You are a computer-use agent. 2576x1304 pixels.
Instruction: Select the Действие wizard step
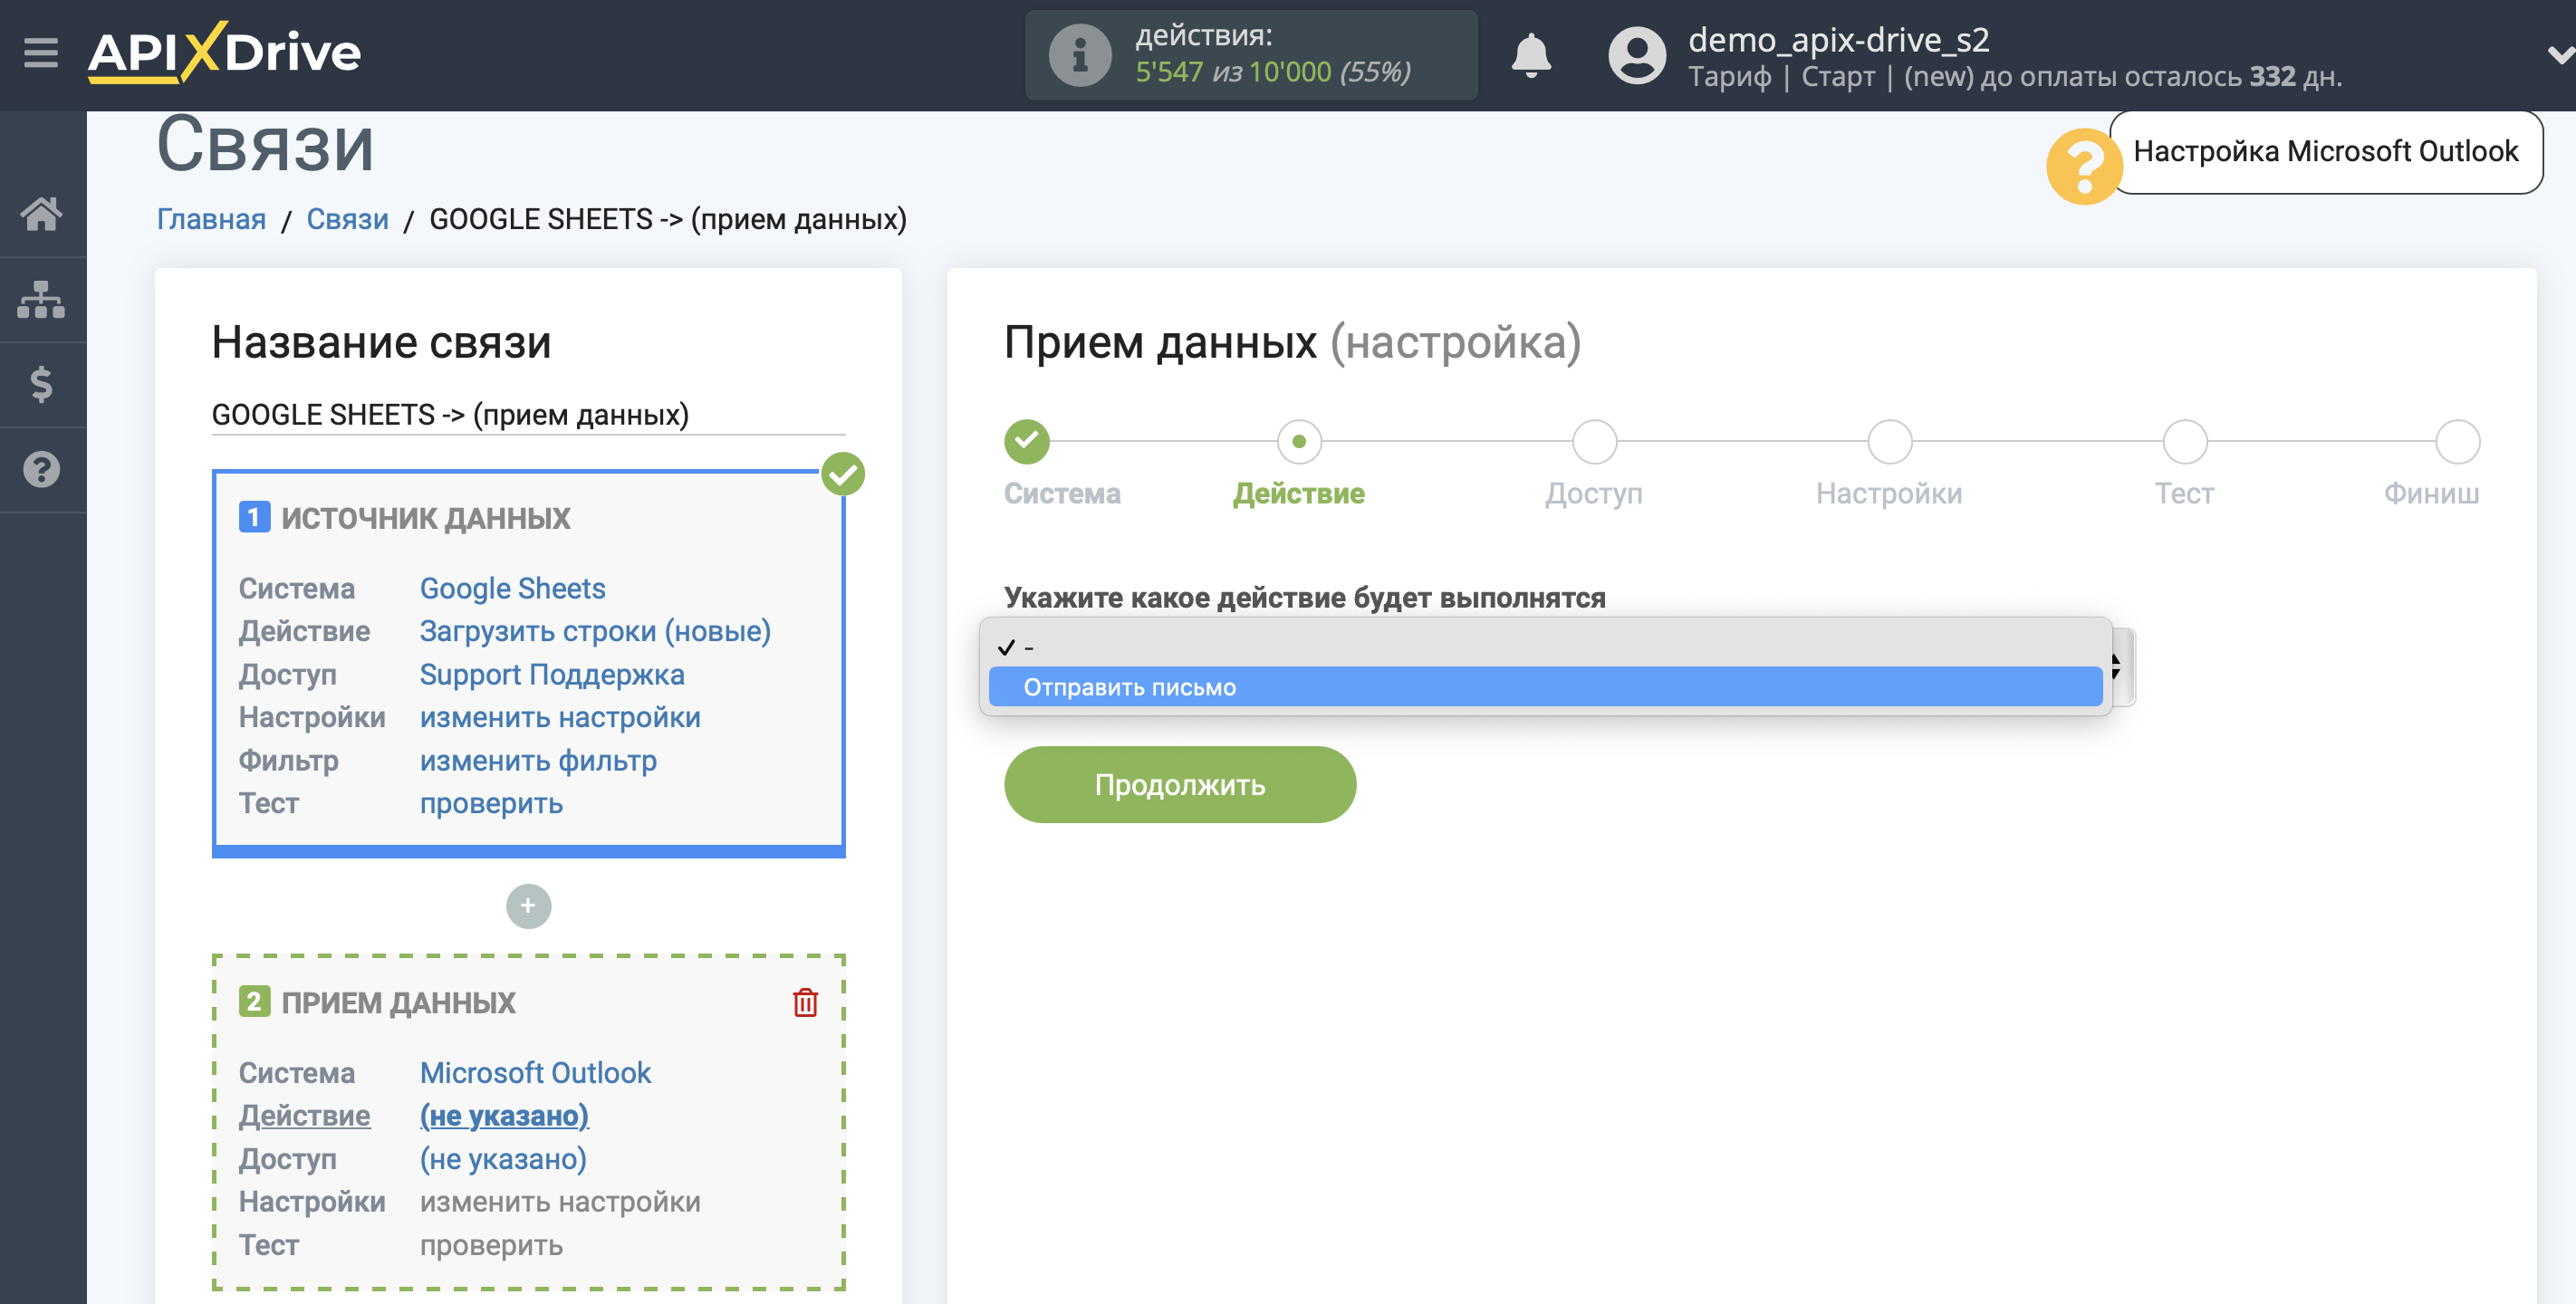click(x=1298, y=442)
